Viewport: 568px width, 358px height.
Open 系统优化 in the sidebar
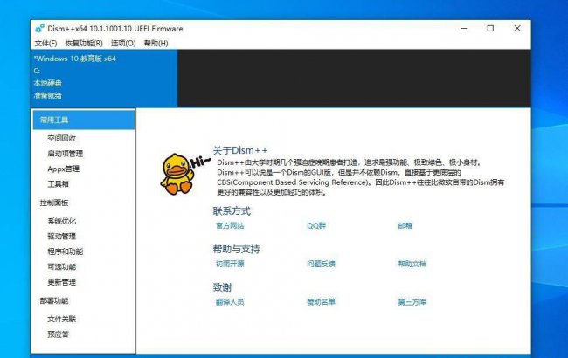coord(61,221)
